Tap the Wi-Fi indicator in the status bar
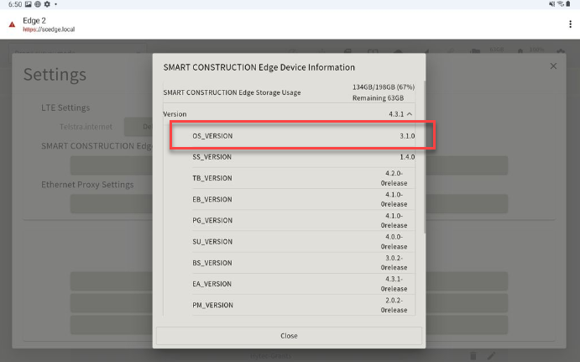The image size is (580, 362). click(561, 4)
